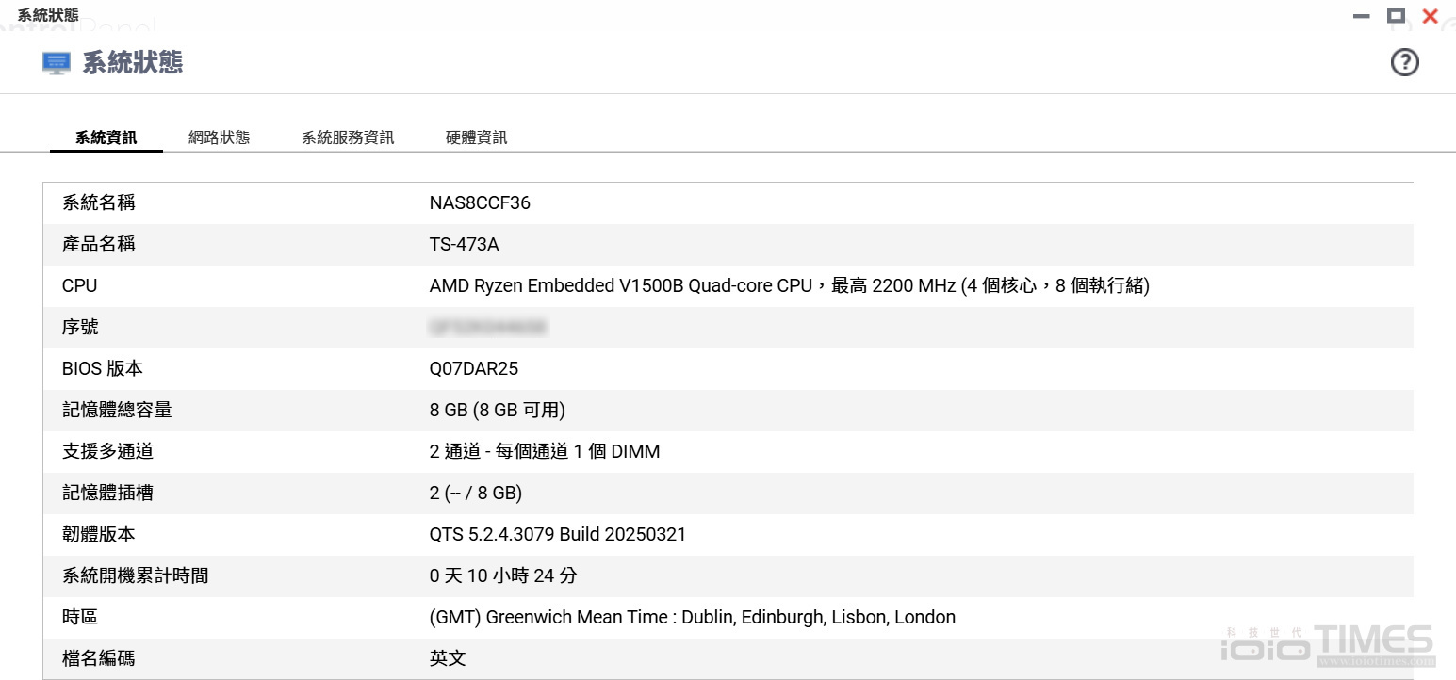This screenshot has width=1456, height=680.
Task: Click the 支援多通道 row label
Action: click(x=107, y=451)
